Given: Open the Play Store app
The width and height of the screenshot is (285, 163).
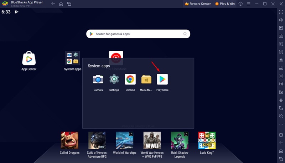Looking at the screenshot, I should [x=162, y=79].
